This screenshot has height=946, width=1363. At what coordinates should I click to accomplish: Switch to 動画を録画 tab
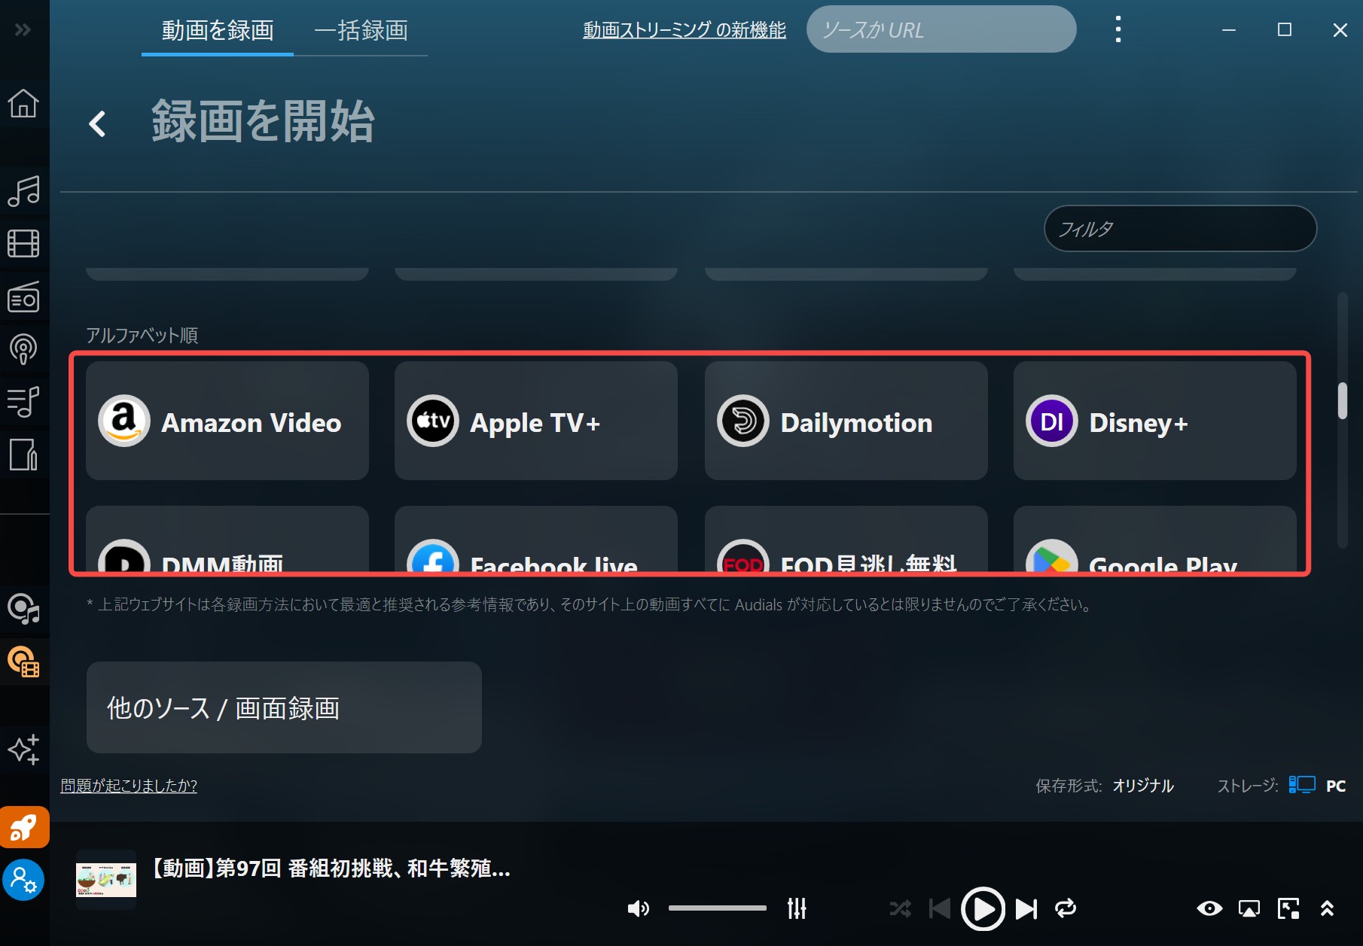click(x=218, y=30)
